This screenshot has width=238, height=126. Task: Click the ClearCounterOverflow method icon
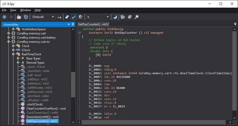pyautogui.click(x=23, y=108)
